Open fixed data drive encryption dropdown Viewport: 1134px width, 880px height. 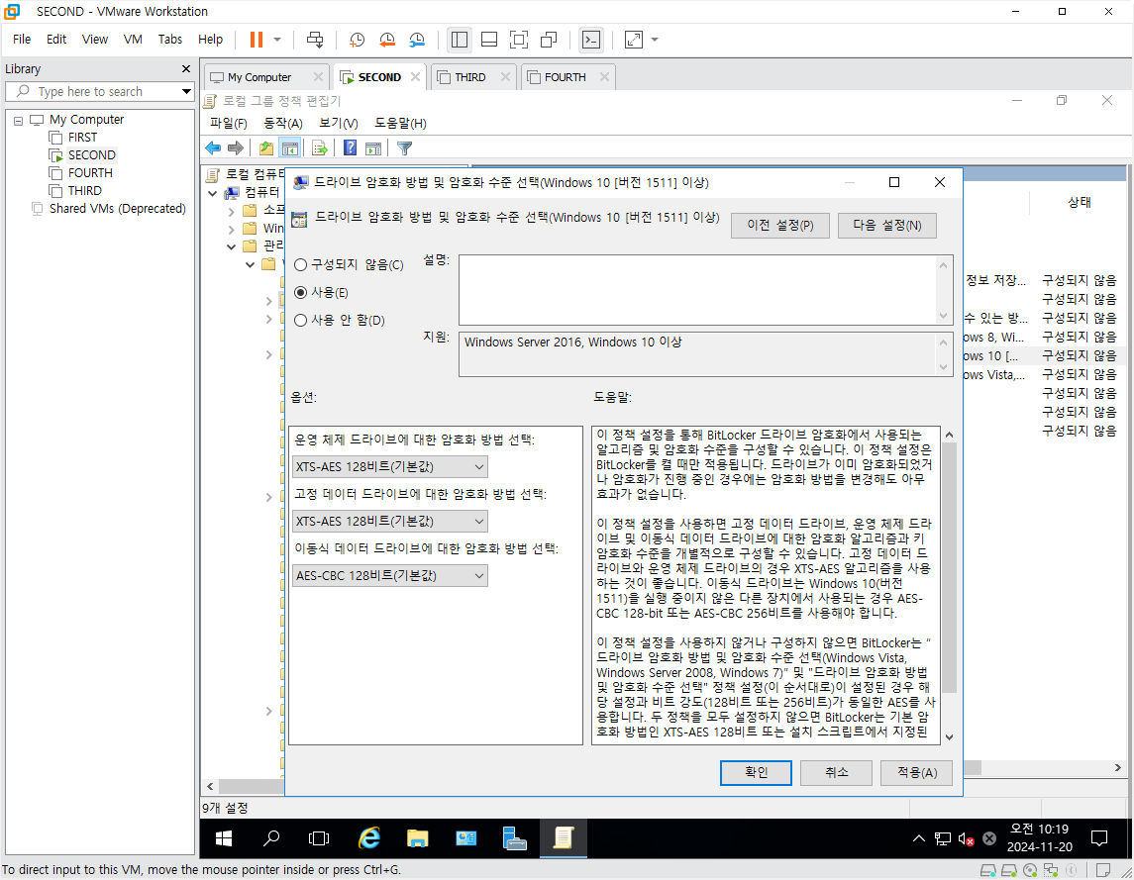[390, 522]
